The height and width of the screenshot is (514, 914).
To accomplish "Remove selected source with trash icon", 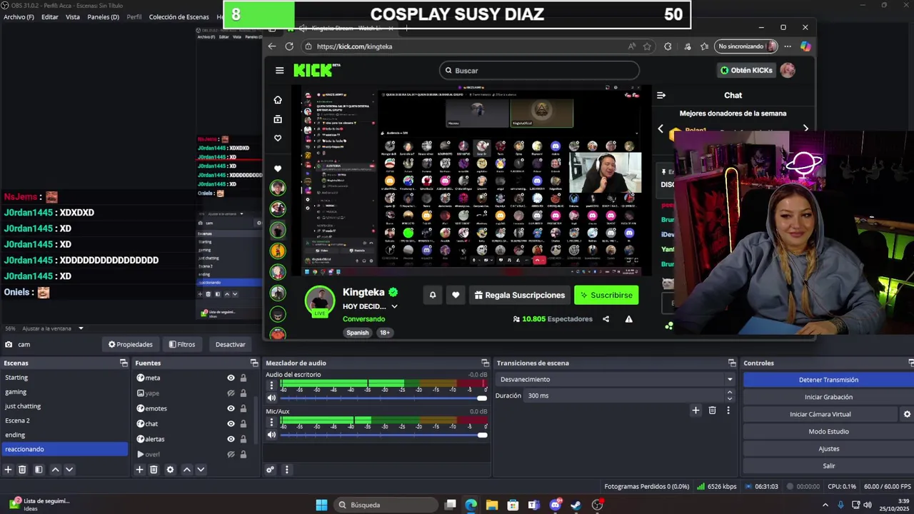I will [x=154, y=470].
